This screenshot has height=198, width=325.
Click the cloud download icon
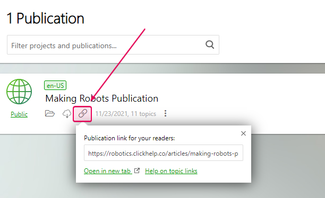tap(67, 114)
